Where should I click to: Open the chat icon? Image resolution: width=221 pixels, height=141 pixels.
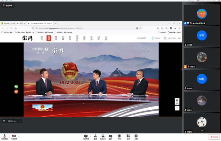[111, 137]
